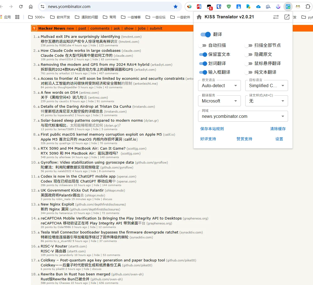Click the KISS Translator home icon
313x285 pixels.
(x=199, y=17)
